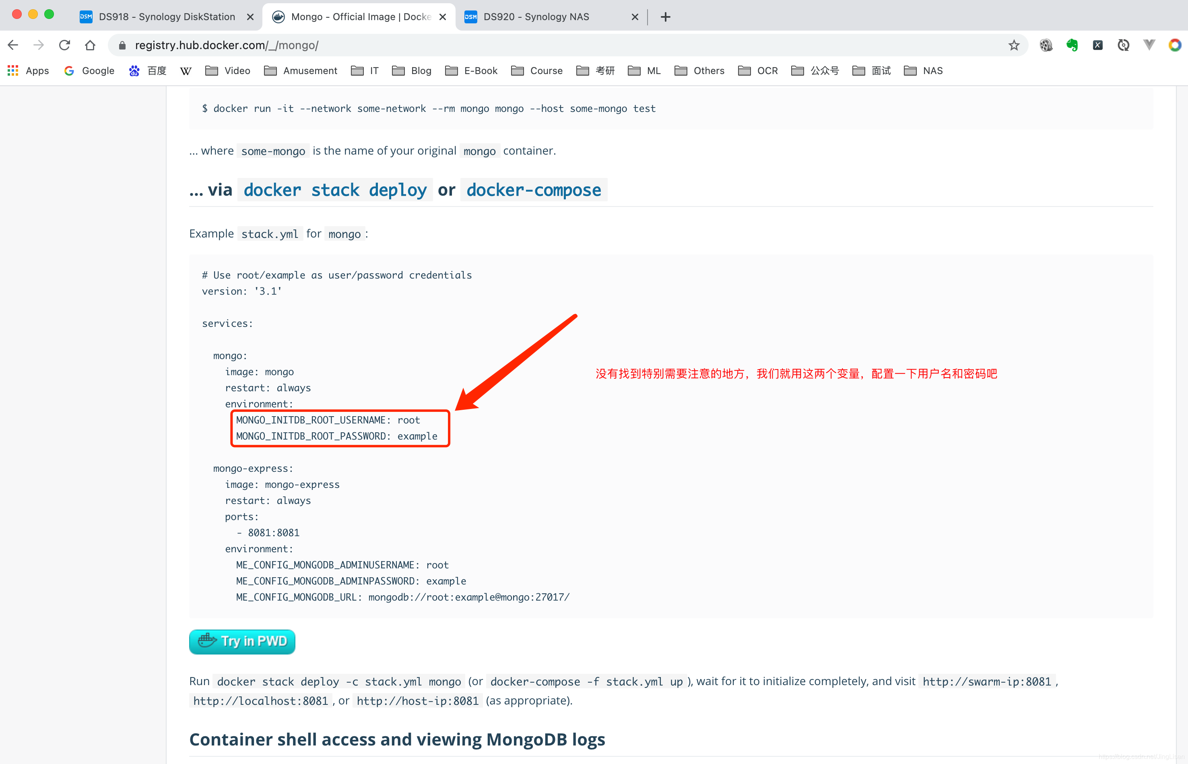Open the Apps grid shortcut
The image size is (1188, 764).
(28, 70)
